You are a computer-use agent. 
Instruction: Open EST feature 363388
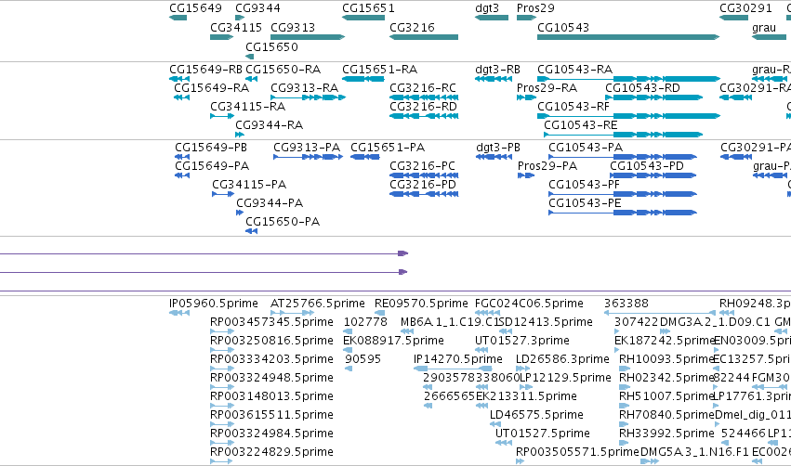pos(660,313)
